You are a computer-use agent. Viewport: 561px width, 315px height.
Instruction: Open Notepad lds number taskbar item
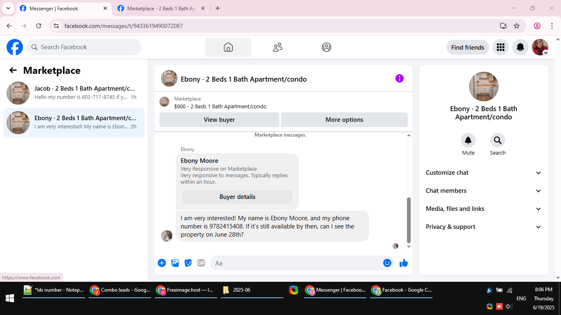pyautogui.click(x=54, y=290)
